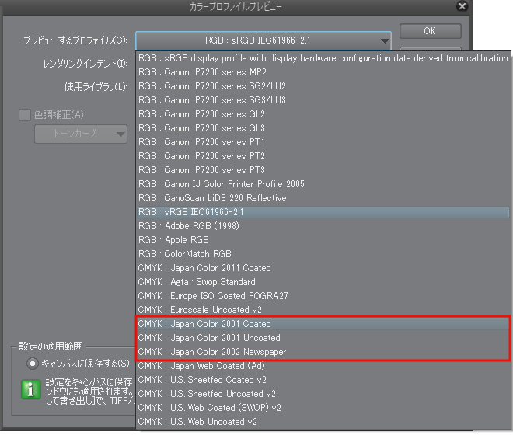Click the レンダリングインテント(I) label
This screenshot has height=435, width=513.
pyautogui.click(x=85, y=64)
